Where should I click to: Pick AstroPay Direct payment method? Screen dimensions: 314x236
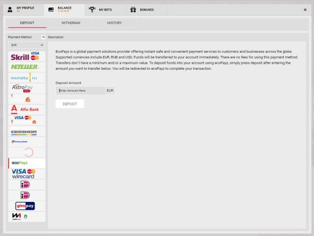(26, 88)
